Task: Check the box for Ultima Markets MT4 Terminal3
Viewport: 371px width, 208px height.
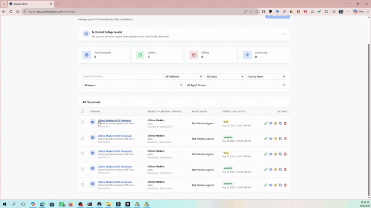Action: pos(82,154)
